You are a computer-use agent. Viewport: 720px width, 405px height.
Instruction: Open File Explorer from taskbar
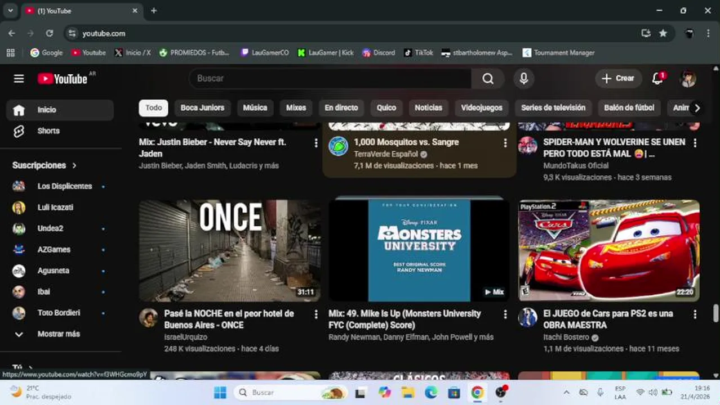click(408, 392)
